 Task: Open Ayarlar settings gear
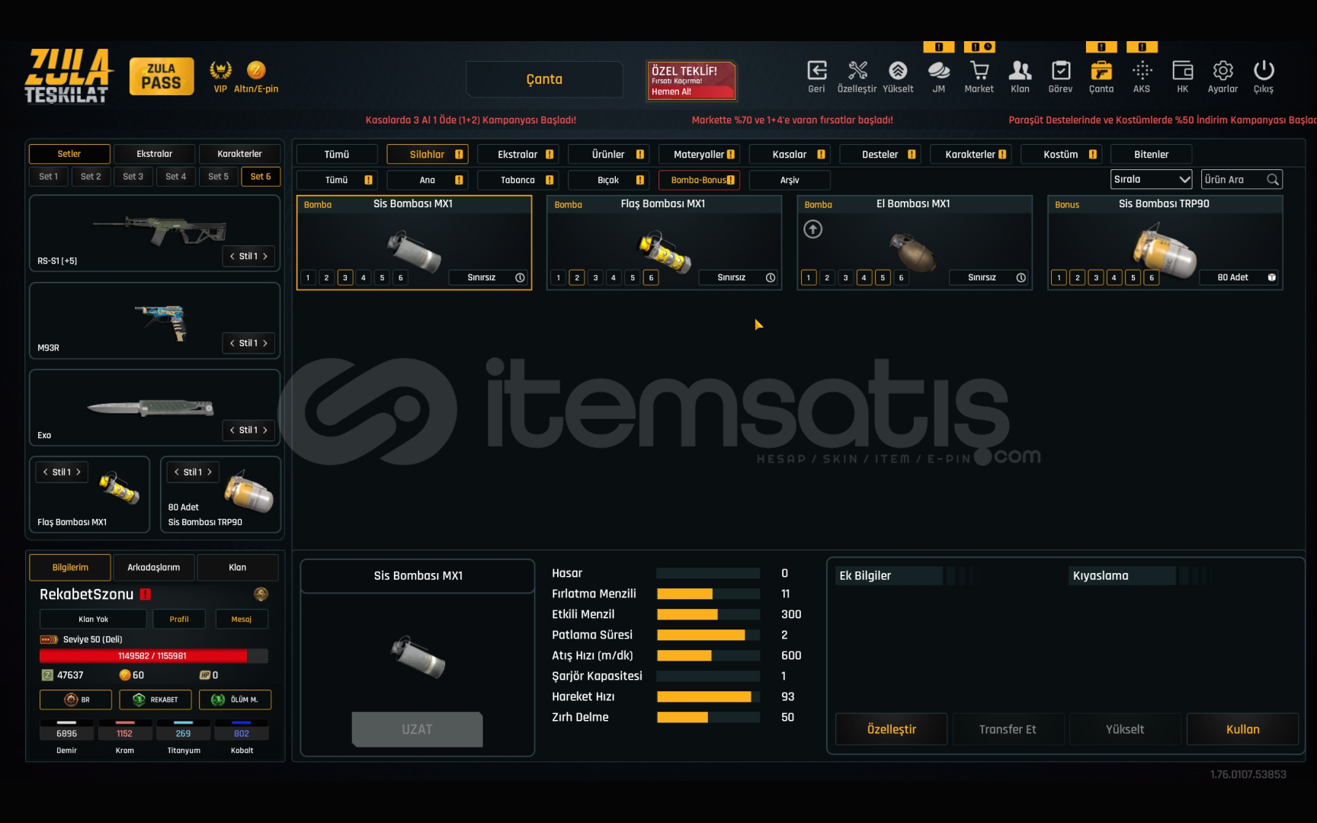[x=1222, y=71]
